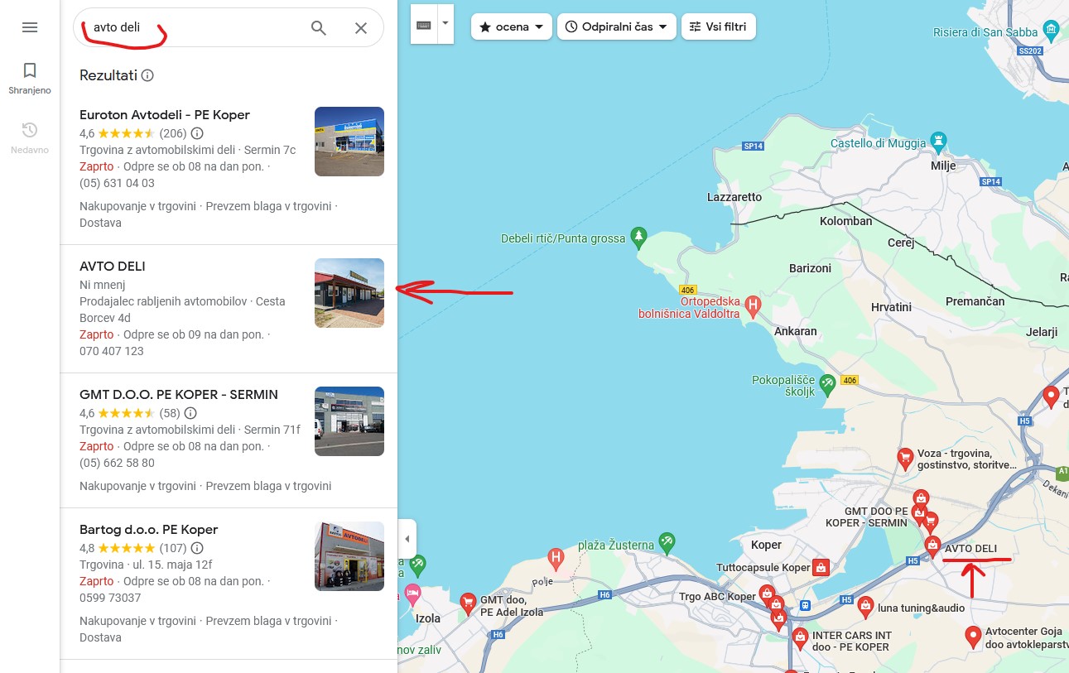Click rating info icon for Euroton Avtodeli
This screenshot has width=1069, height=673.
click(x=197, y=133)
